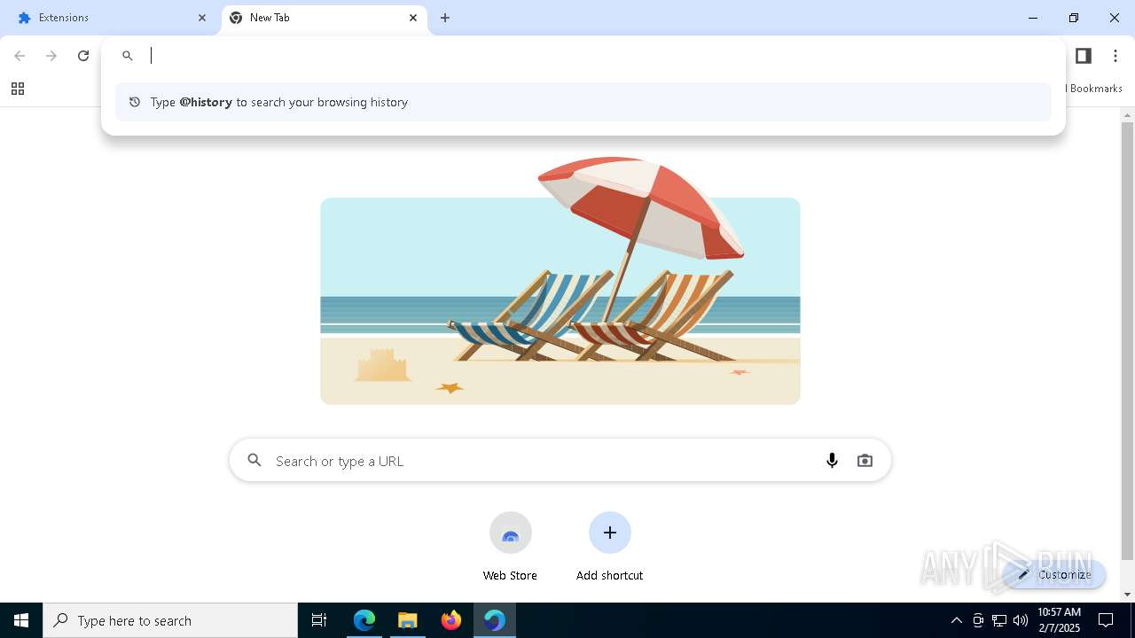Screen dimensions: 1135x638
Task: Click the address bar input
Action: click(585, 56)
